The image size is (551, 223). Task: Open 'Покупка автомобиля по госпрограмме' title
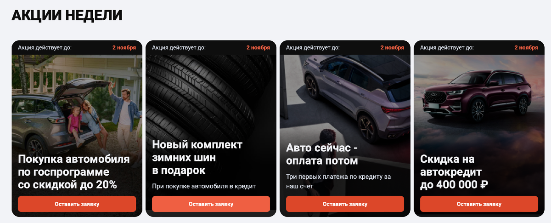74,172
